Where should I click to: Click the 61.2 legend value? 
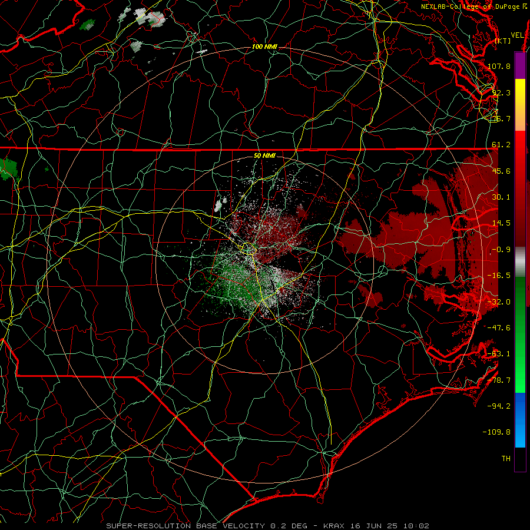pos(501,145)
